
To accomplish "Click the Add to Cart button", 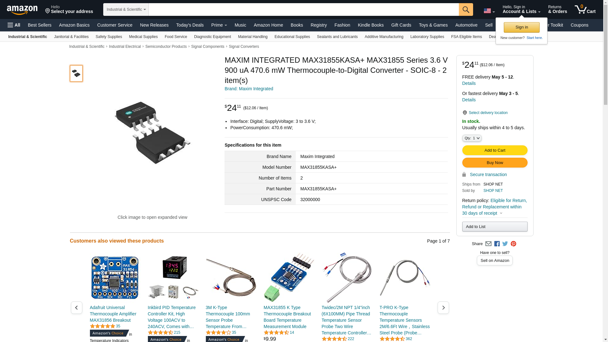I will click(x=495, y=150).
